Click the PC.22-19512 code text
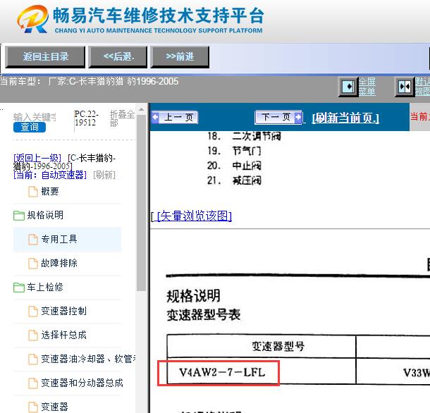The image size is (430, 413). point(86,118)
